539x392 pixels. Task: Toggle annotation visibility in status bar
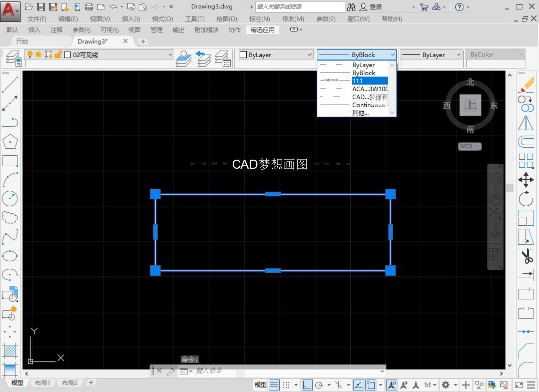point(391,385)
